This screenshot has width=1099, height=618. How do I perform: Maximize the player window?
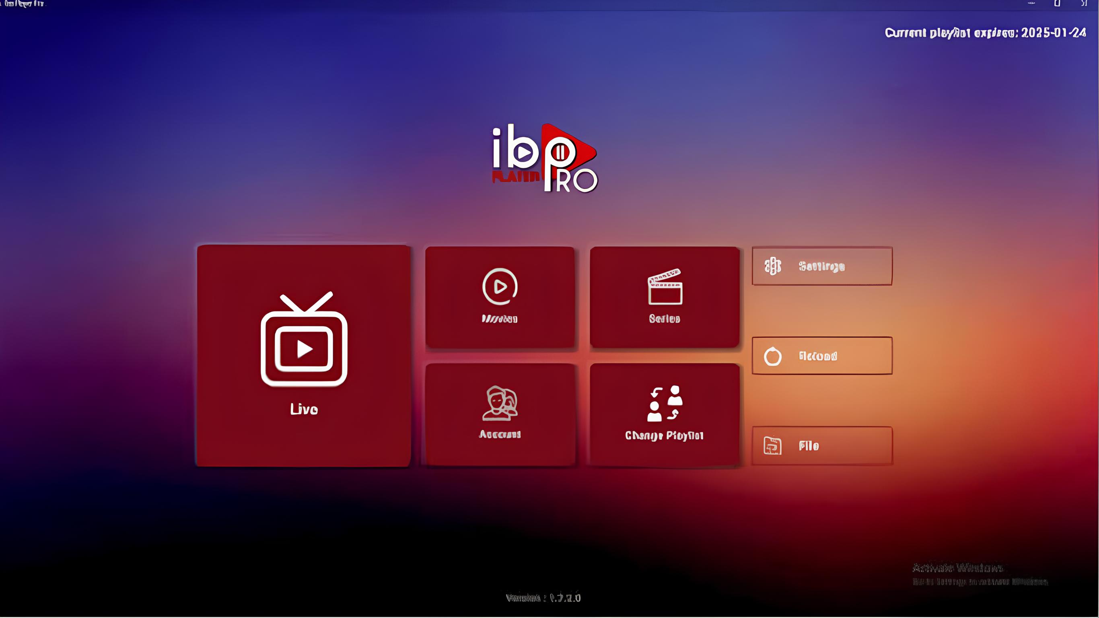click(1057, 3)
